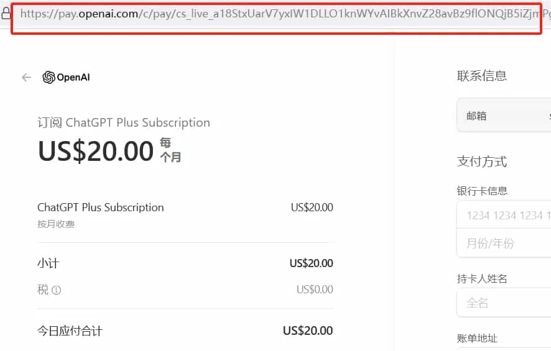Click the 今日应付合计 total label
551x351 pixels.
click(x=70, y=331)
